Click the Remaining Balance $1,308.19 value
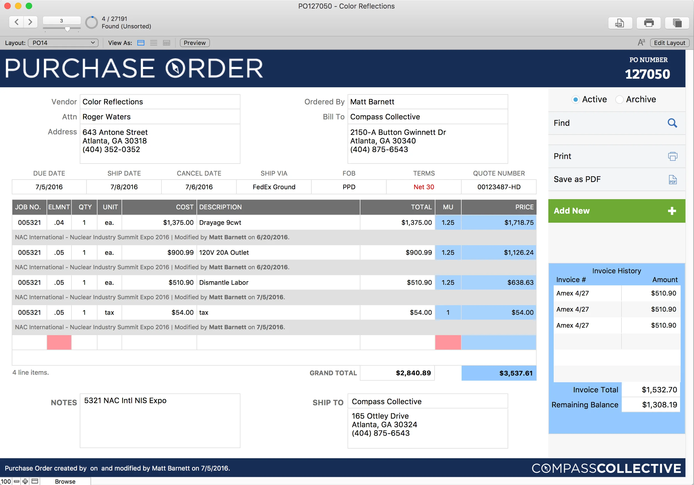Image resolution: width=694 pixels, height=485 pixels. pos(651,405)
